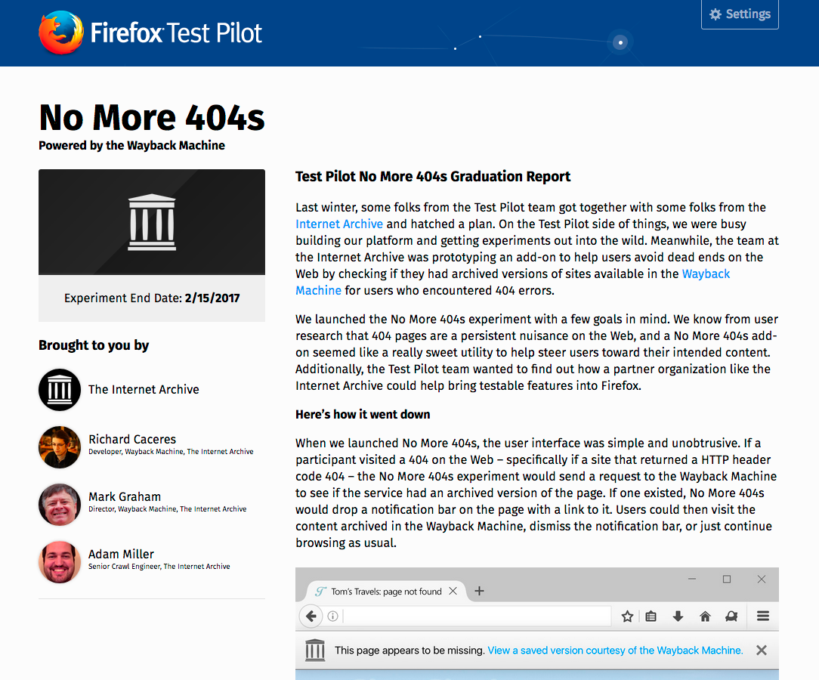Close the mock browser window

(762, 579)
